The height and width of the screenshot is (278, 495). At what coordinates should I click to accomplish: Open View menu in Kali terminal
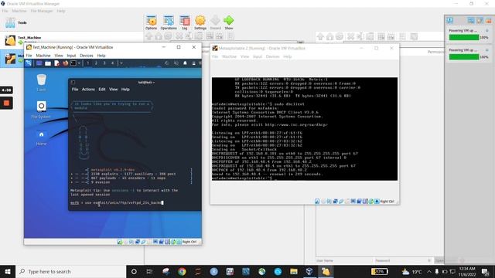coord(114,90)
